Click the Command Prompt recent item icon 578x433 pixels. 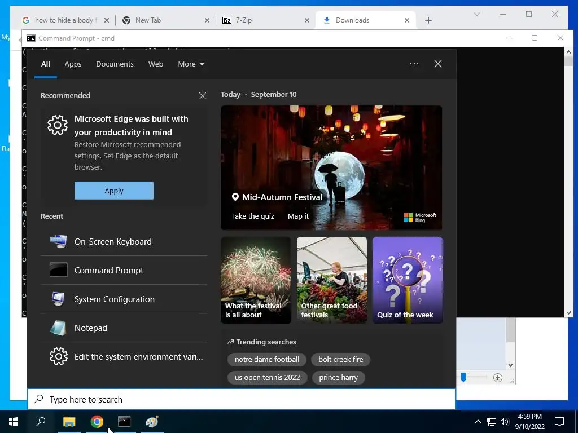[58, 270]
